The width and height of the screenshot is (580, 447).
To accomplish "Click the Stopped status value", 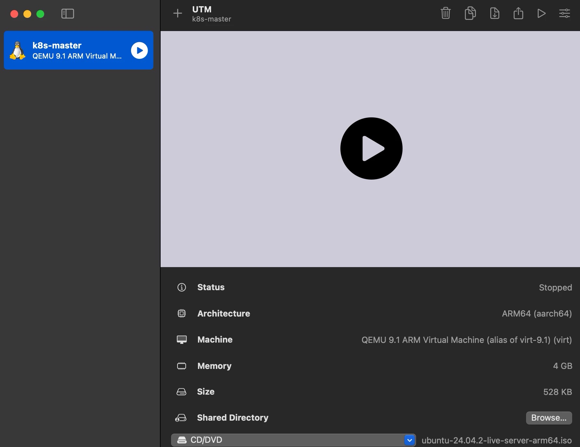I will pos(555,288).
